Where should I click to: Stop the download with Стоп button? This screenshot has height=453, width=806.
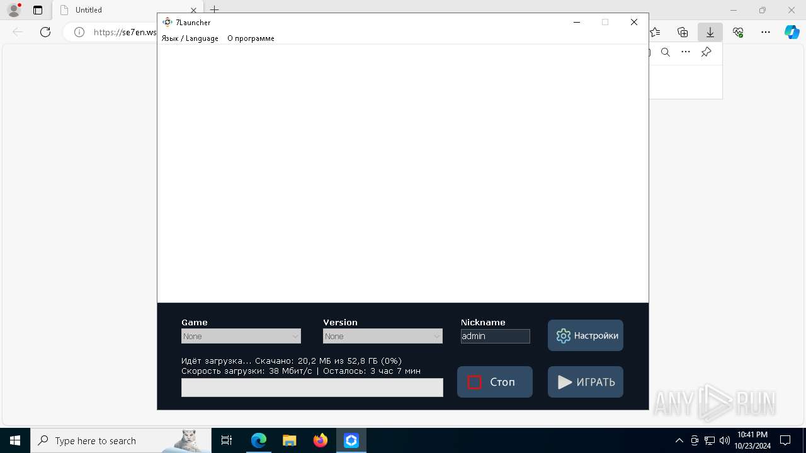pos(495,382)
